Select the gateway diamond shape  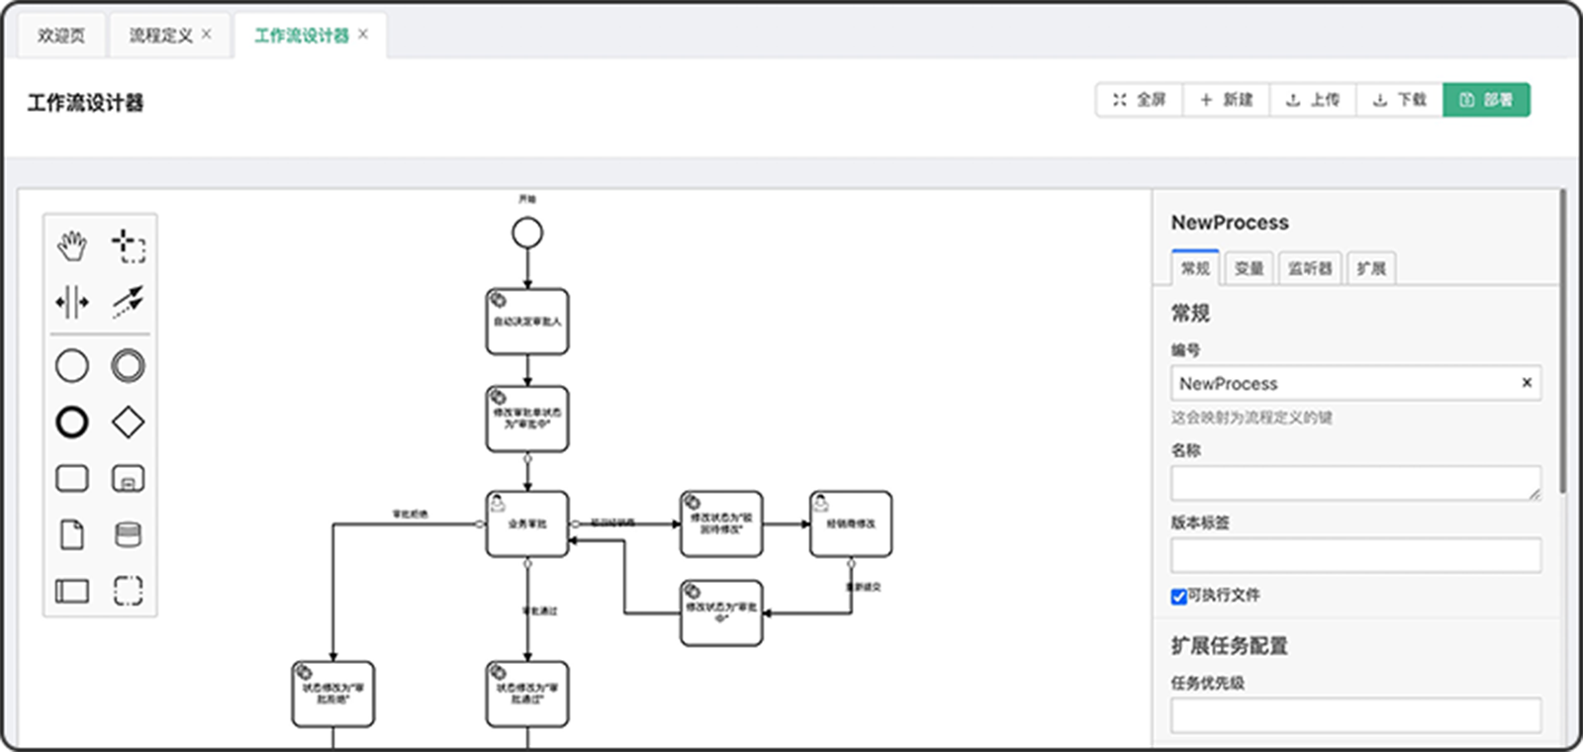[x=128, y=423]
